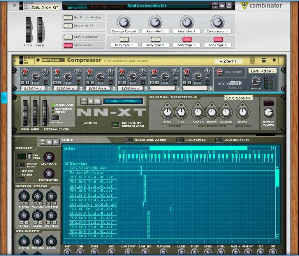299x256 pixels.
Task: Select Bd_NextStep.wav sample row
Action: click(x=90, y=172)
